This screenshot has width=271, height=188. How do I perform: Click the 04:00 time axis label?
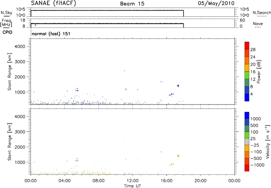65,181
